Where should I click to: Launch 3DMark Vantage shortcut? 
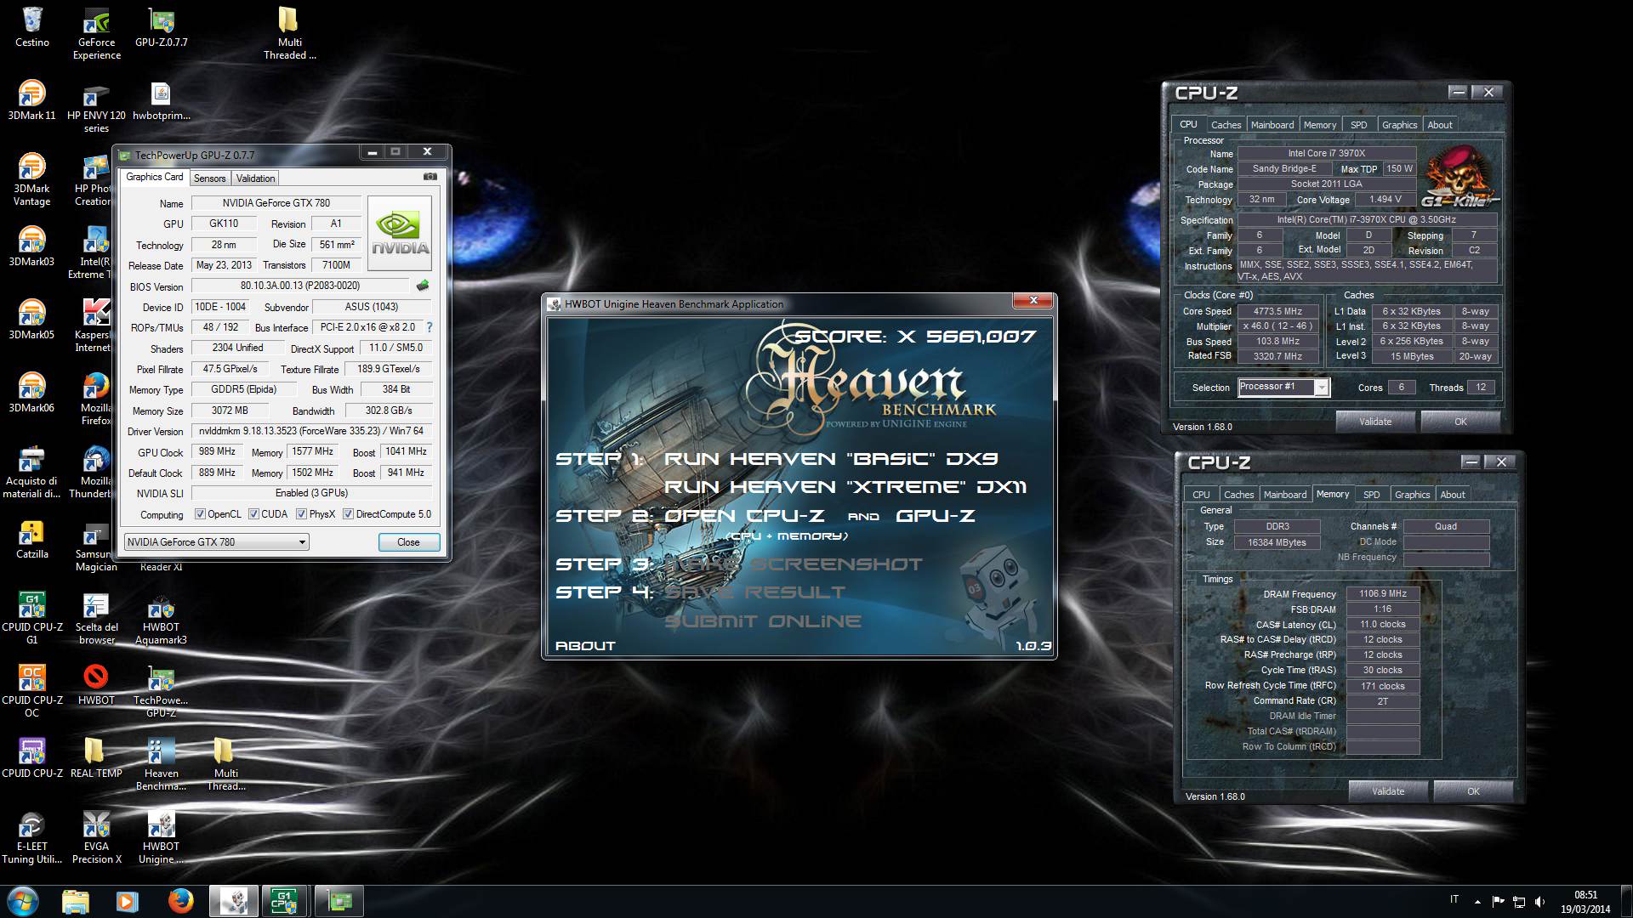[x=32, y=179]
